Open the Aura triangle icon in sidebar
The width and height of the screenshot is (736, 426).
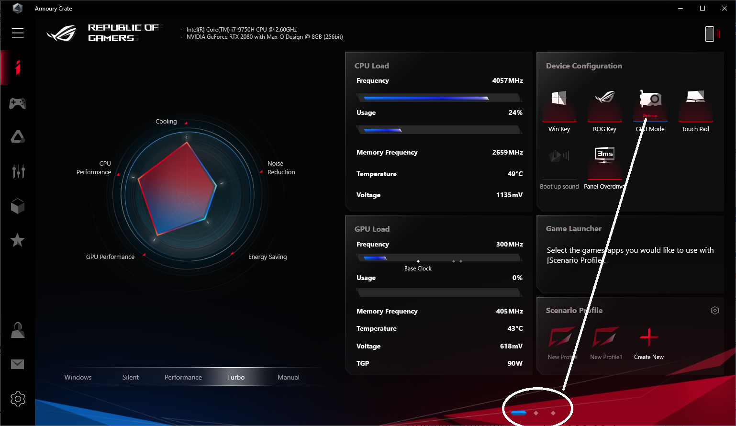click(18, 137)
